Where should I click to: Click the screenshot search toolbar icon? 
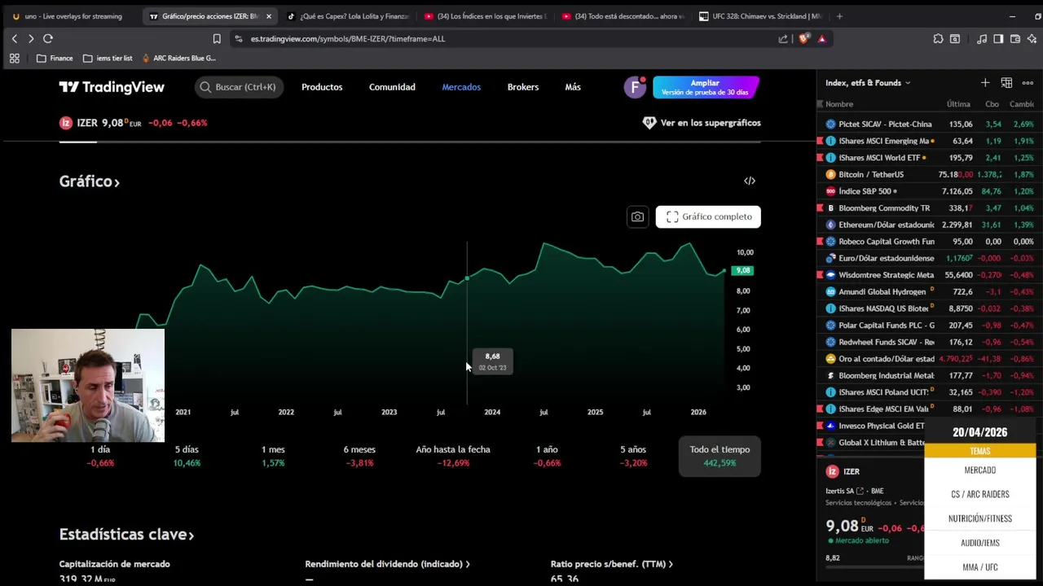pyautogui.click(x=955, y=38)
